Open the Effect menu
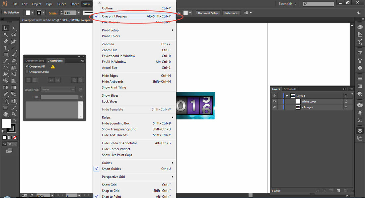Image resolution: width=365 pixels, height=198 pixels. coord(74,4)
